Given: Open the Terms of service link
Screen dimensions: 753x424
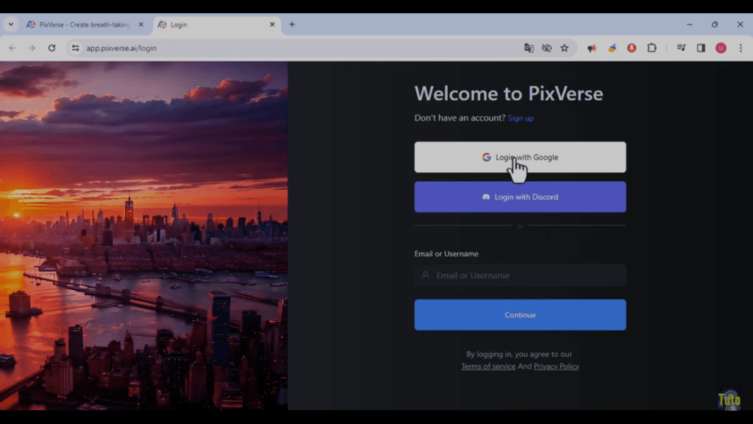Looking at the screenshot, I should [x=488, y=366].
